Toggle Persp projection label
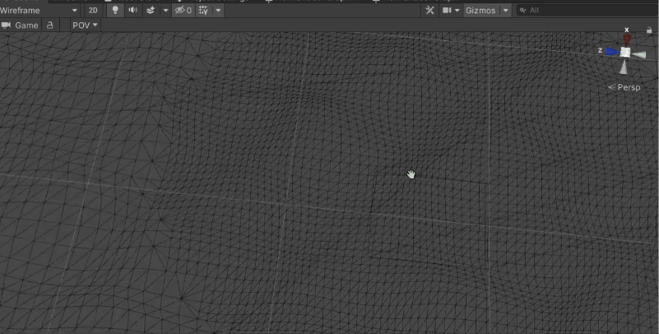659x334 pixels. pyautogui.click(x=628, y=86)
